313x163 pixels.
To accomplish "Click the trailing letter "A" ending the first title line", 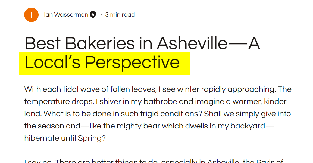I will [x=254, y=43].
